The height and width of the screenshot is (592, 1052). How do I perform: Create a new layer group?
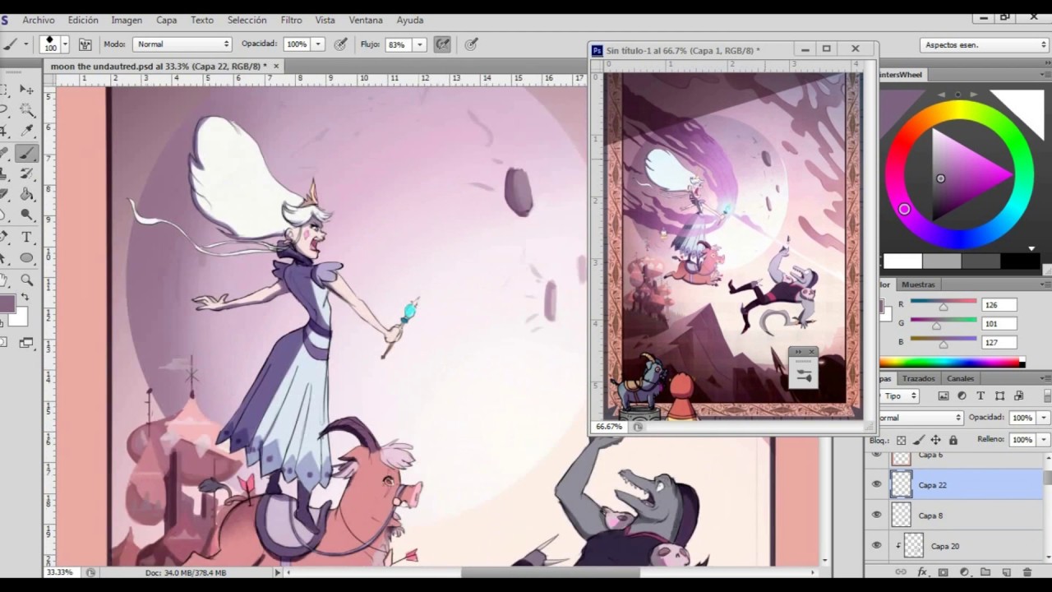[x=985, y=571]
